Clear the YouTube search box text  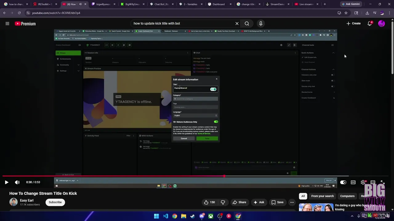click(x=237, y=24)
